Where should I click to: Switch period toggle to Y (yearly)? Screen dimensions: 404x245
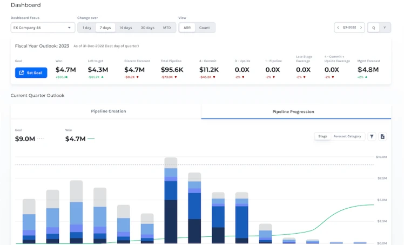click(385, 28)
